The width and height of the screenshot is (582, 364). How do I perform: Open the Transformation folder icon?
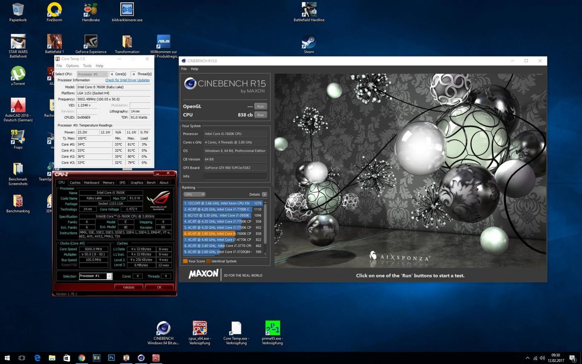click(x=127, y=44)
